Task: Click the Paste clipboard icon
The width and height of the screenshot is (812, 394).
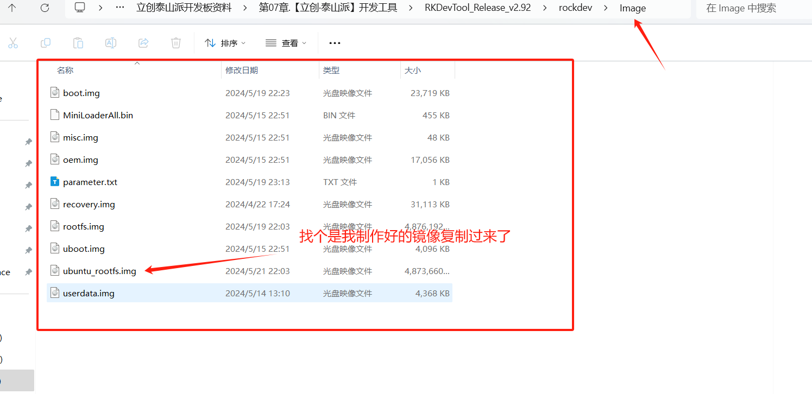Action: point(78,43)
